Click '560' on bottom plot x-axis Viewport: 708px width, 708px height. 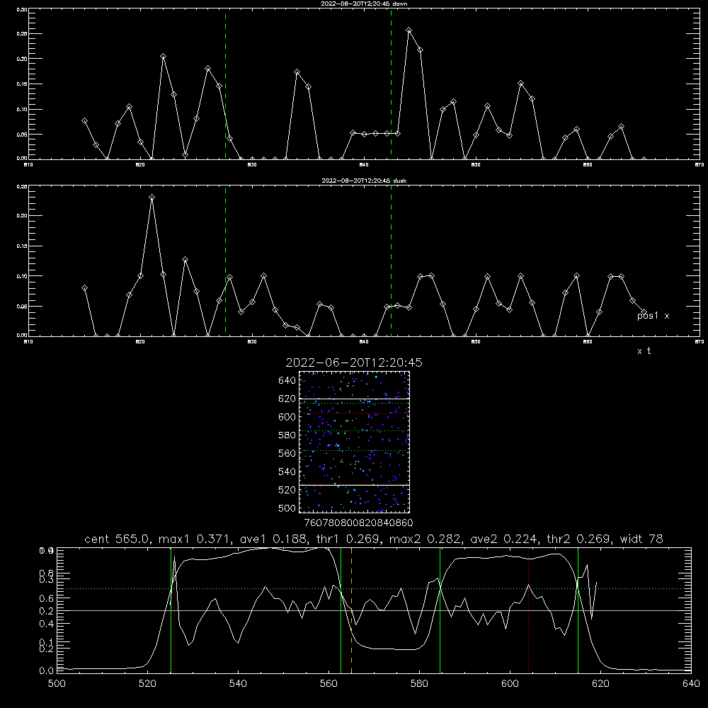point(329,684)
